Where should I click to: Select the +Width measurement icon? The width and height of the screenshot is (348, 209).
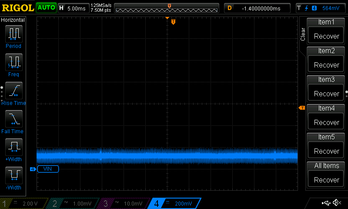point(14,147)
